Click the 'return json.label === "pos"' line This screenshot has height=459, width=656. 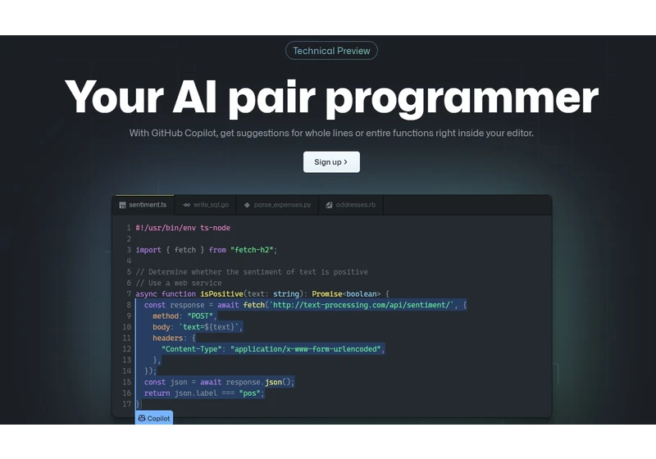pos(204,393)
